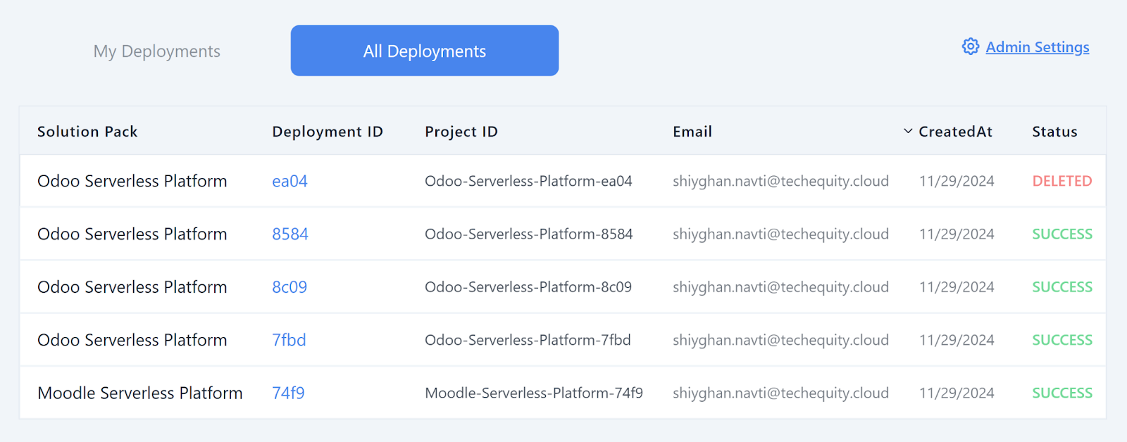The height and width of the screenshot is (442, 1127).
Task: Open deployment 74f9 link
Action: pos(288,393)
